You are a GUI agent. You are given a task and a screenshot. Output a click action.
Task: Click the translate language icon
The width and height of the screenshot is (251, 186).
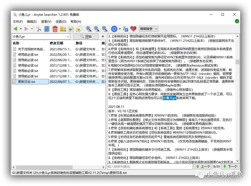coord(126,29)
